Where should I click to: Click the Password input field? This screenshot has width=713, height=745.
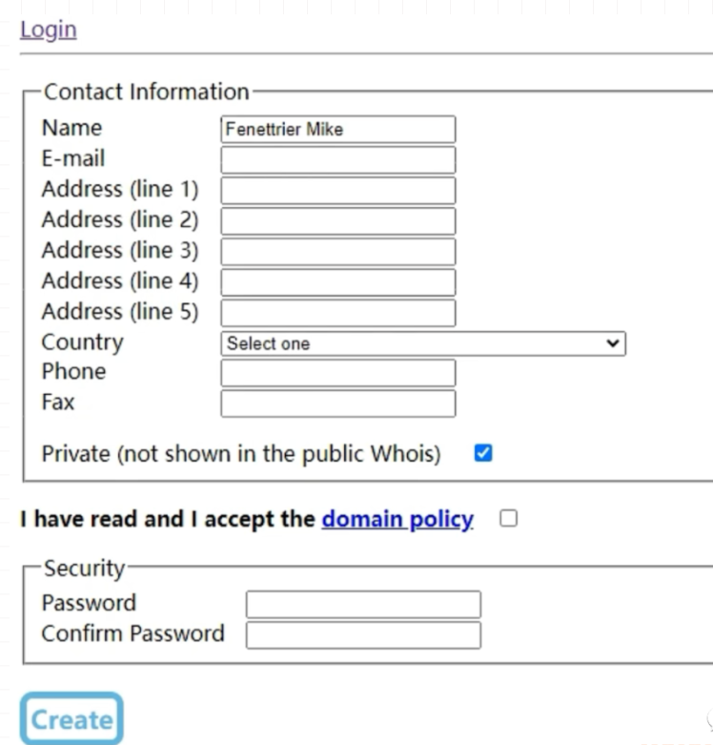362,605
